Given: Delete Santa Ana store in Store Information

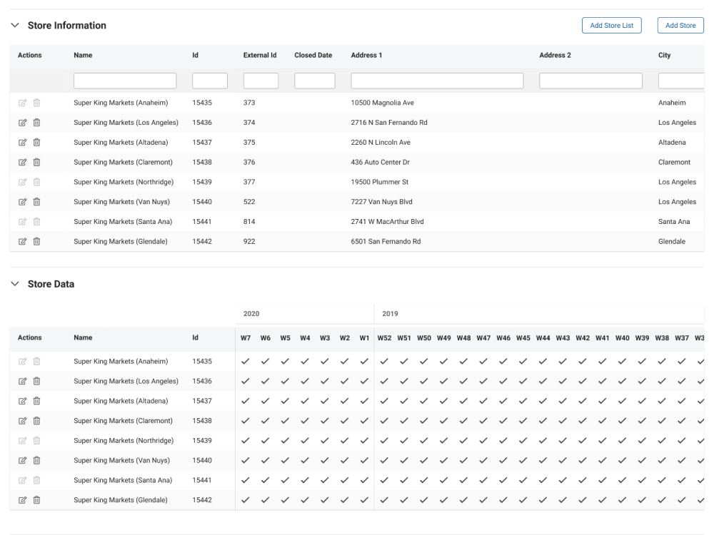Looking at the screenshot, I should pyautogui.click(x=37, y=222).
